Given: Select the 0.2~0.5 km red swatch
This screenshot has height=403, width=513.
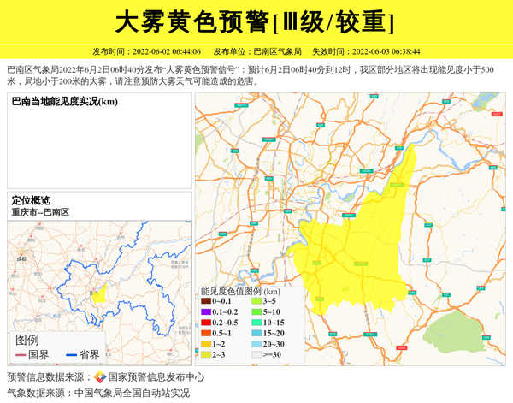Looking at the screenshot, I should point(206,323).
